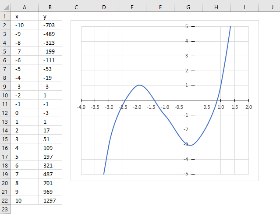The image size is (280, 214).
Task: Click cell with value 487
Action: 50,174
